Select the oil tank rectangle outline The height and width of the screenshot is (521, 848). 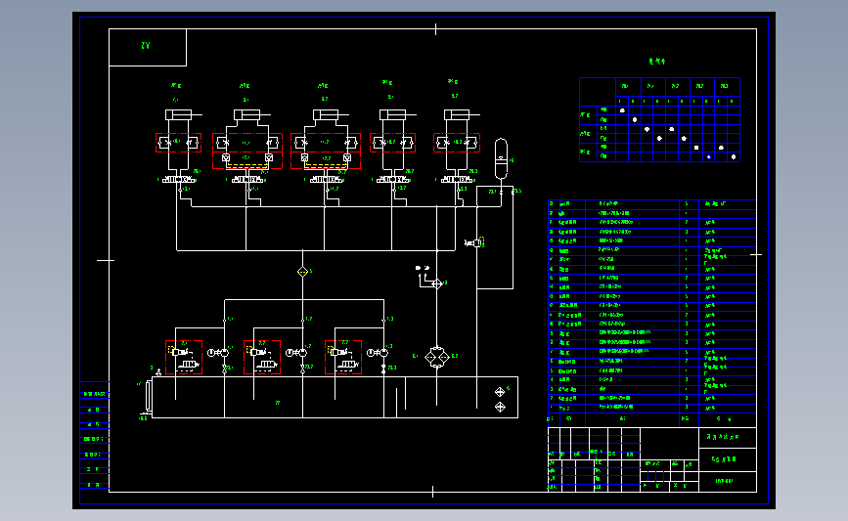pyautogui.click(x=335, y=397)
